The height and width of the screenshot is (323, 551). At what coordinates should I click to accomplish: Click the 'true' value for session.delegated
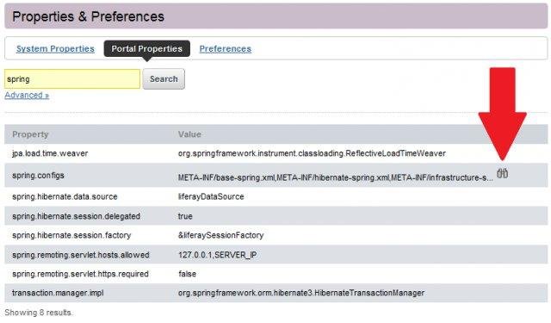185,216
